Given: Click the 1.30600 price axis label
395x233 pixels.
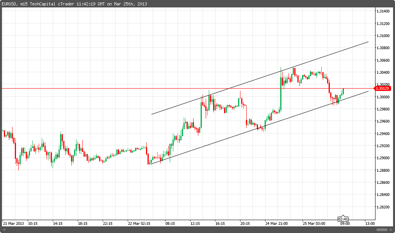Looking at the screenshot, I should (383, 60).
